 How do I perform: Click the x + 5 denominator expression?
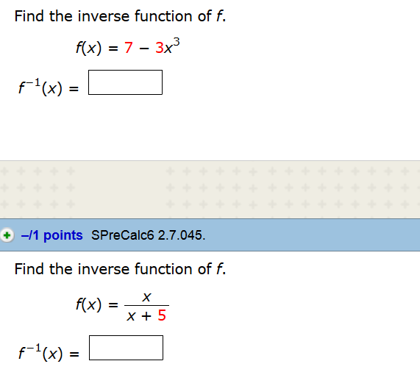point(146,315)
